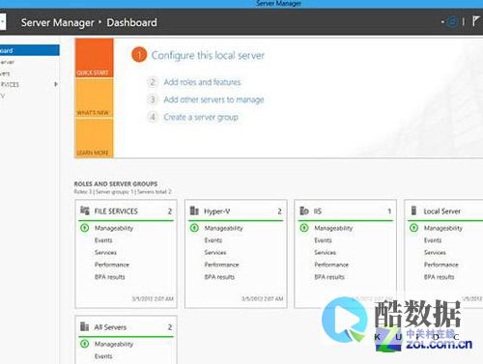Click BPA results in Local Server tile
This screenshot has height=364, width=483.
[x=439, y=277]
